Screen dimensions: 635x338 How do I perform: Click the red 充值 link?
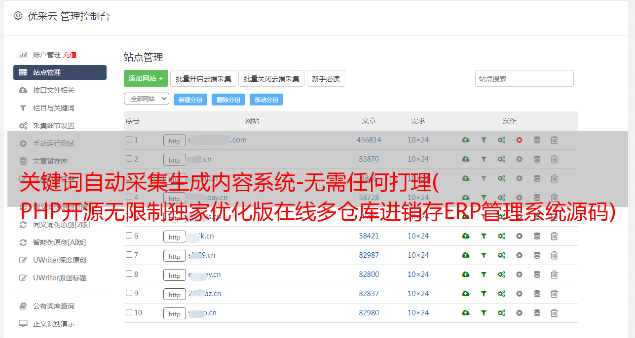[x=70, y=55]
